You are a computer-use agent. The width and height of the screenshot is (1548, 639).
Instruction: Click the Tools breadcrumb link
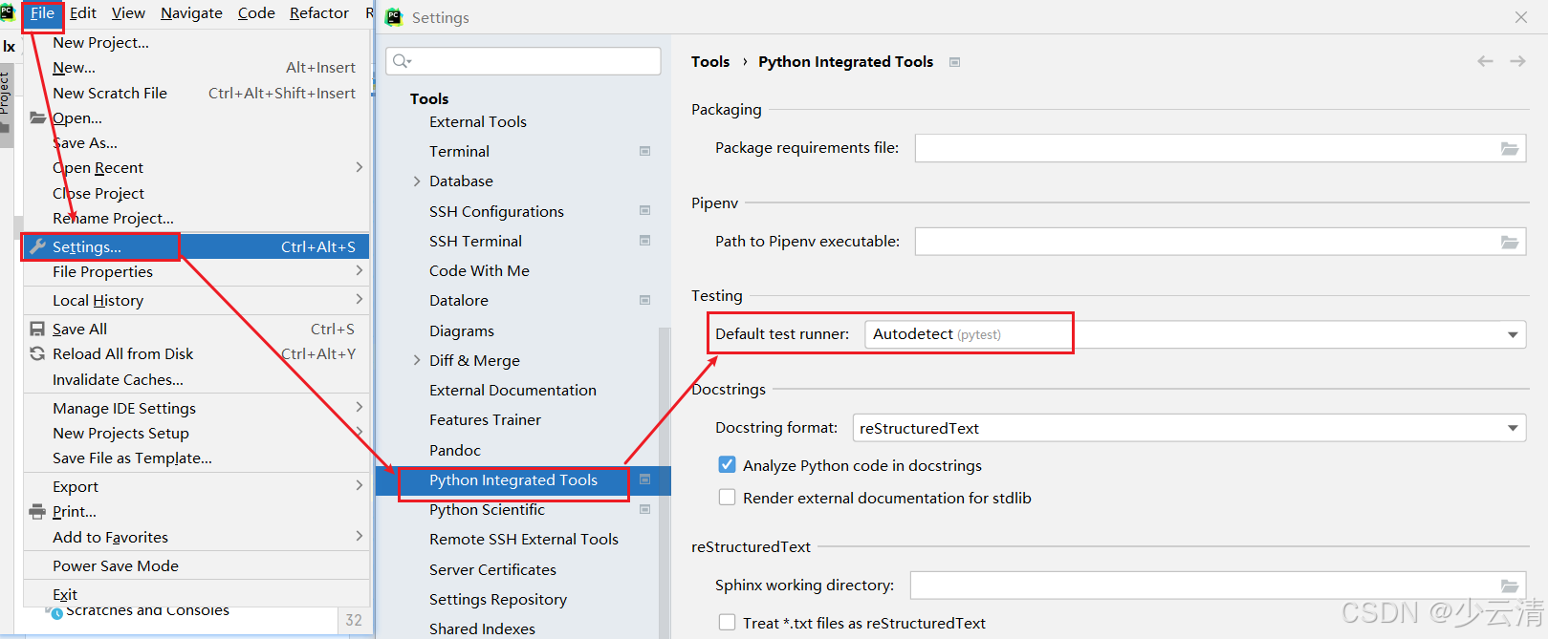pos(710,62)
